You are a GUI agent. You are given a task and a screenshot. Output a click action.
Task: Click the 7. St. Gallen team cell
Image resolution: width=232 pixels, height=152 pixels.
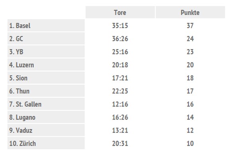pos(46,104)
